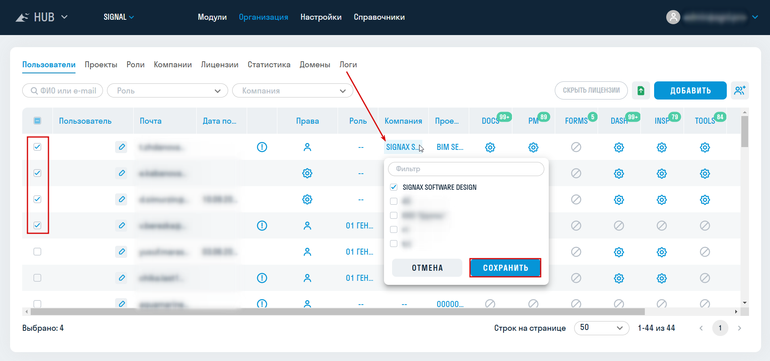Click the HUB logo icon
Image resolution: width=770 pixels, height=361 pixels.
22,17
